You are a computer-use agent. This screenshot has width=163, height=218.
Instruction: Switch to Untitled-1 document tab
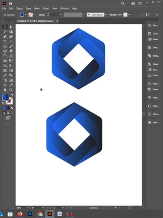[x=36, y=21]
